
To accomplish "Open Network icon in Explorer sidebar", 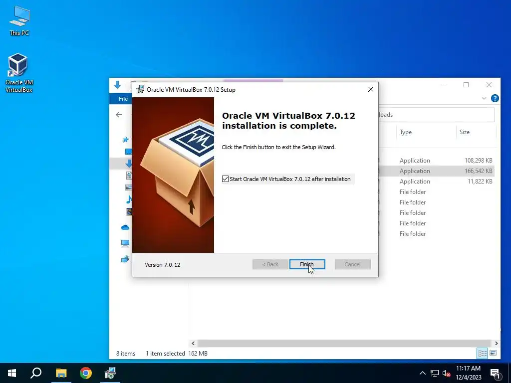I will (125, 259).
